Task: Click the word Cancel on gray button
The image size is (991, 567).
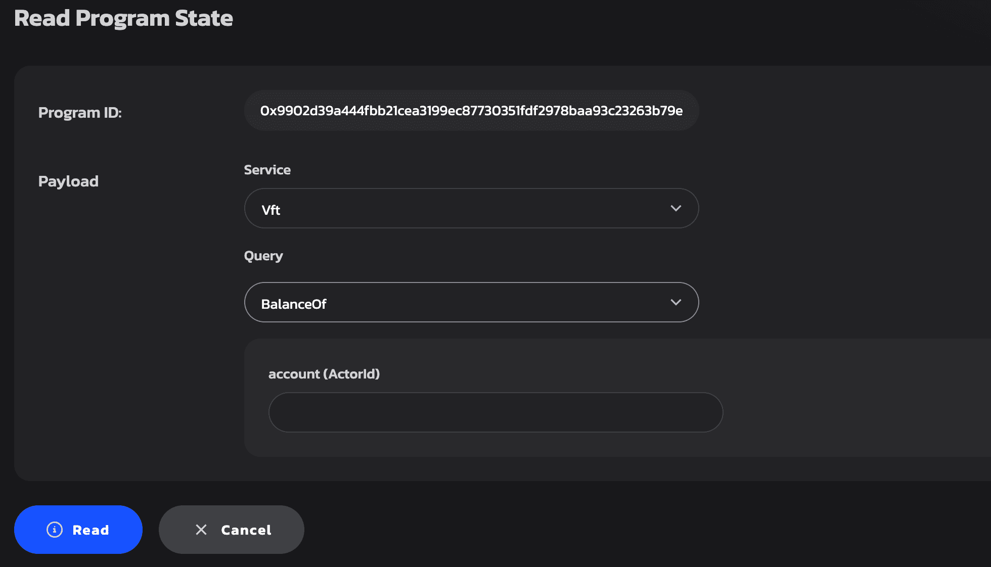Action: [246, 530]
